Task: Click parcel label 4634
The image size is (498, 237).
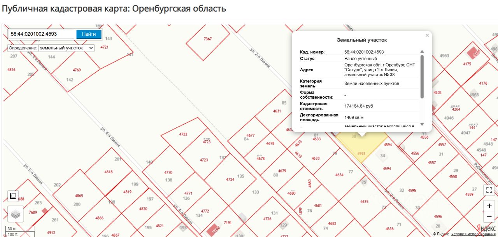Action: [339, 175]
